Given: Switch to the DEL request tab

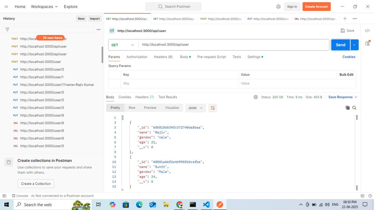Looking at the screenshot, I should coord(315,19).
